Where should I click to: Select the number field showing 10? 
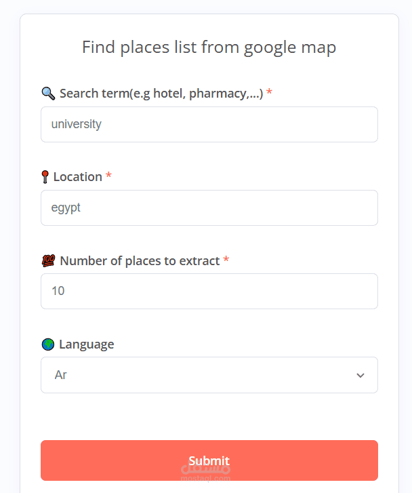209,291
